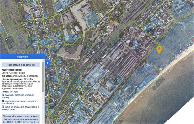Open Інформація про право власності link

point(20,102)
